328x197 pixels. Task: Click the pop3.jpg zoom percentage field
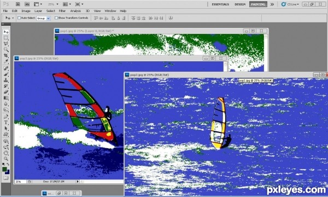click(20, 182)
